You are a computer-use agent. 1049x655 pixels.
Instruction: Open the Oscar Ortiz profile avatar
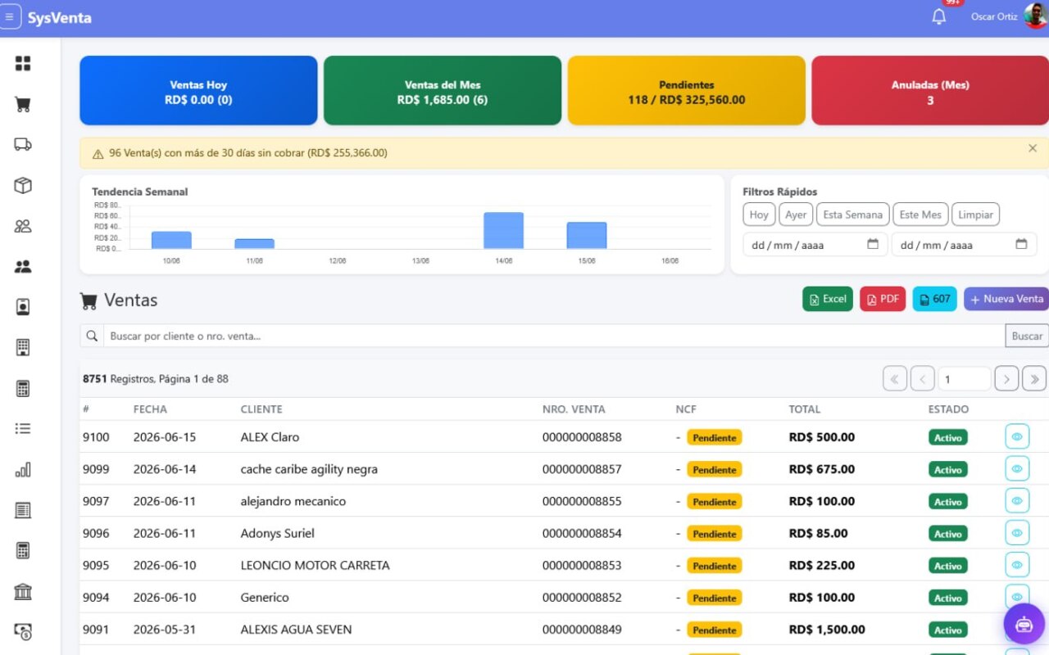pyautogui.click(x=1035, y=16)
